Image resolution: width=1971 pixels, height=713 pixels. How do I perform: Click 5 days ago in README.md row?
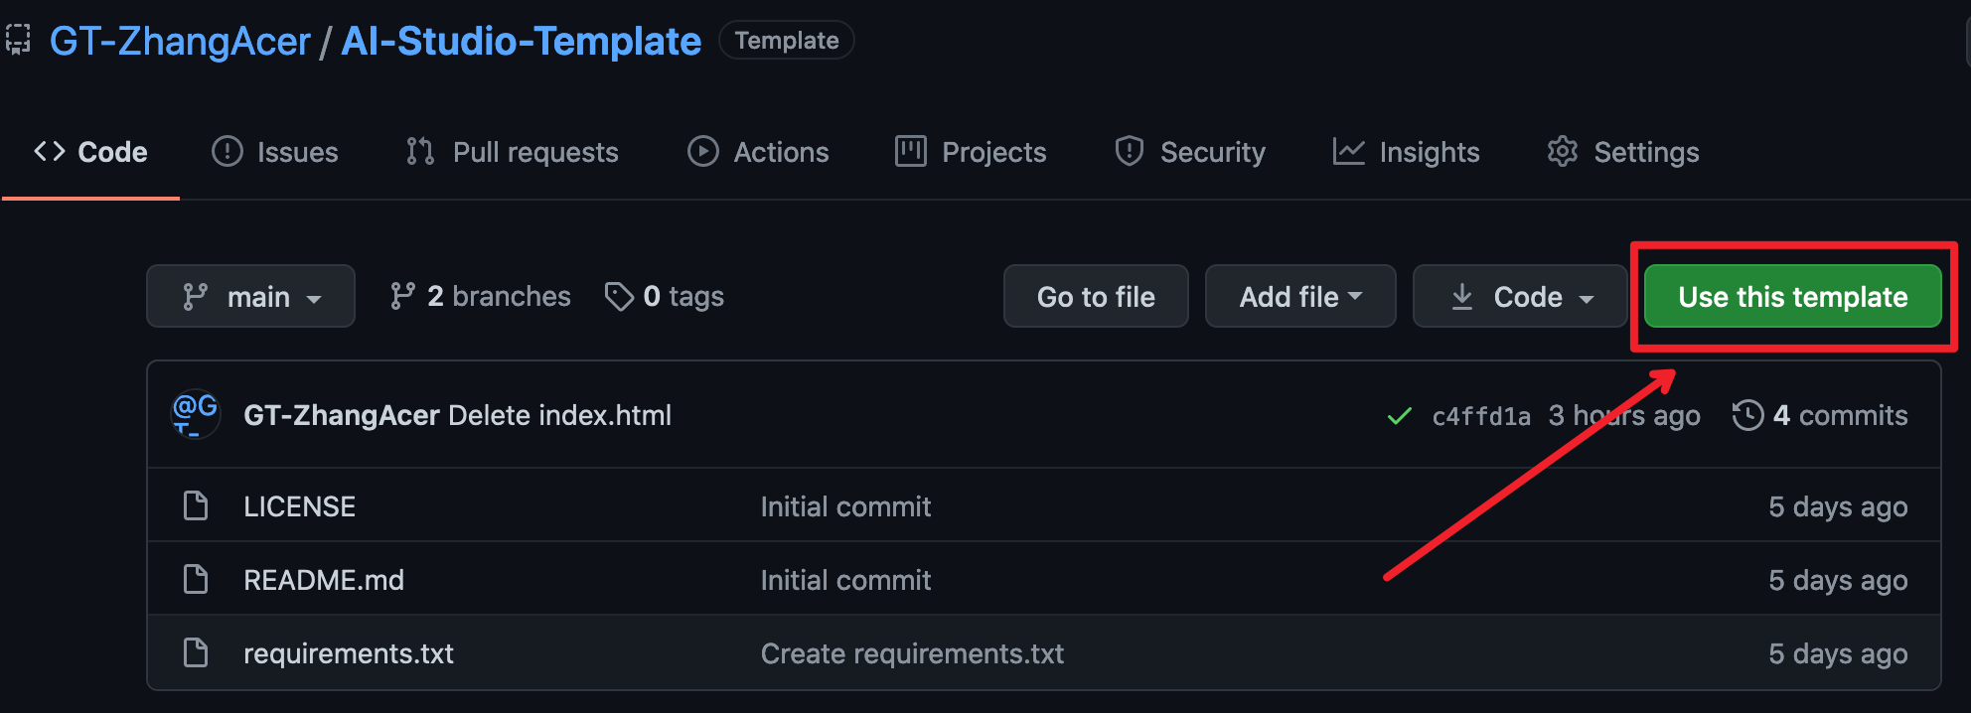(x=1838, y=580)
